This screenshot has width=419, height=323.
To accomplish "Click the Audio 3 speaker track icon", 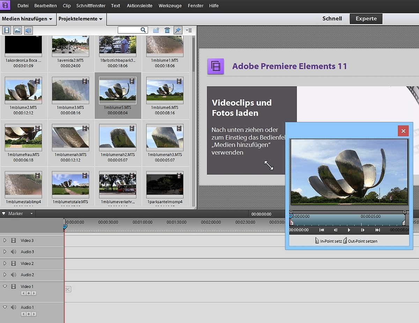I will [14, 251].
